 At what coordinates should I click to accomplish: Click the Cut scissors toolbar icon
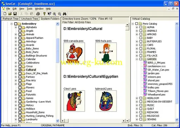21,14
